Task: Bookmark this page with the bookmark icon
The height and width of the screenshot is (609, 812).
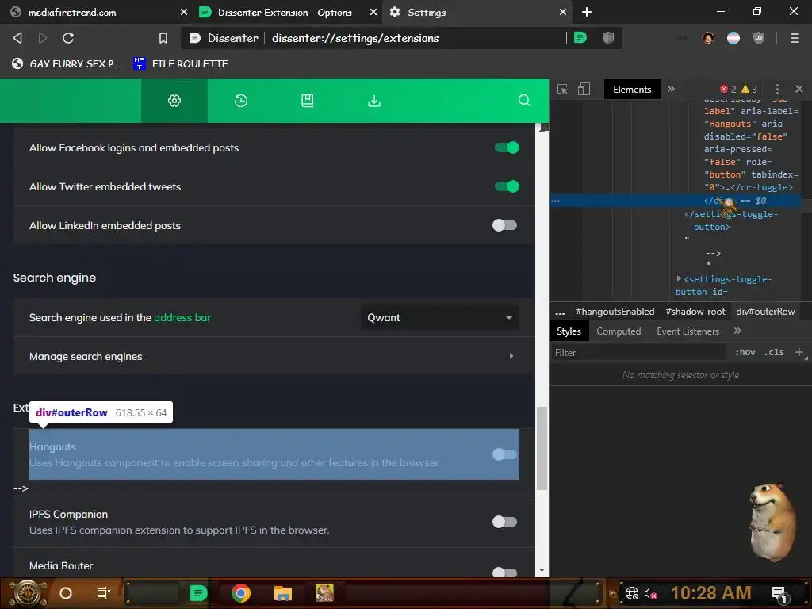Action: (x=163, y=38)
